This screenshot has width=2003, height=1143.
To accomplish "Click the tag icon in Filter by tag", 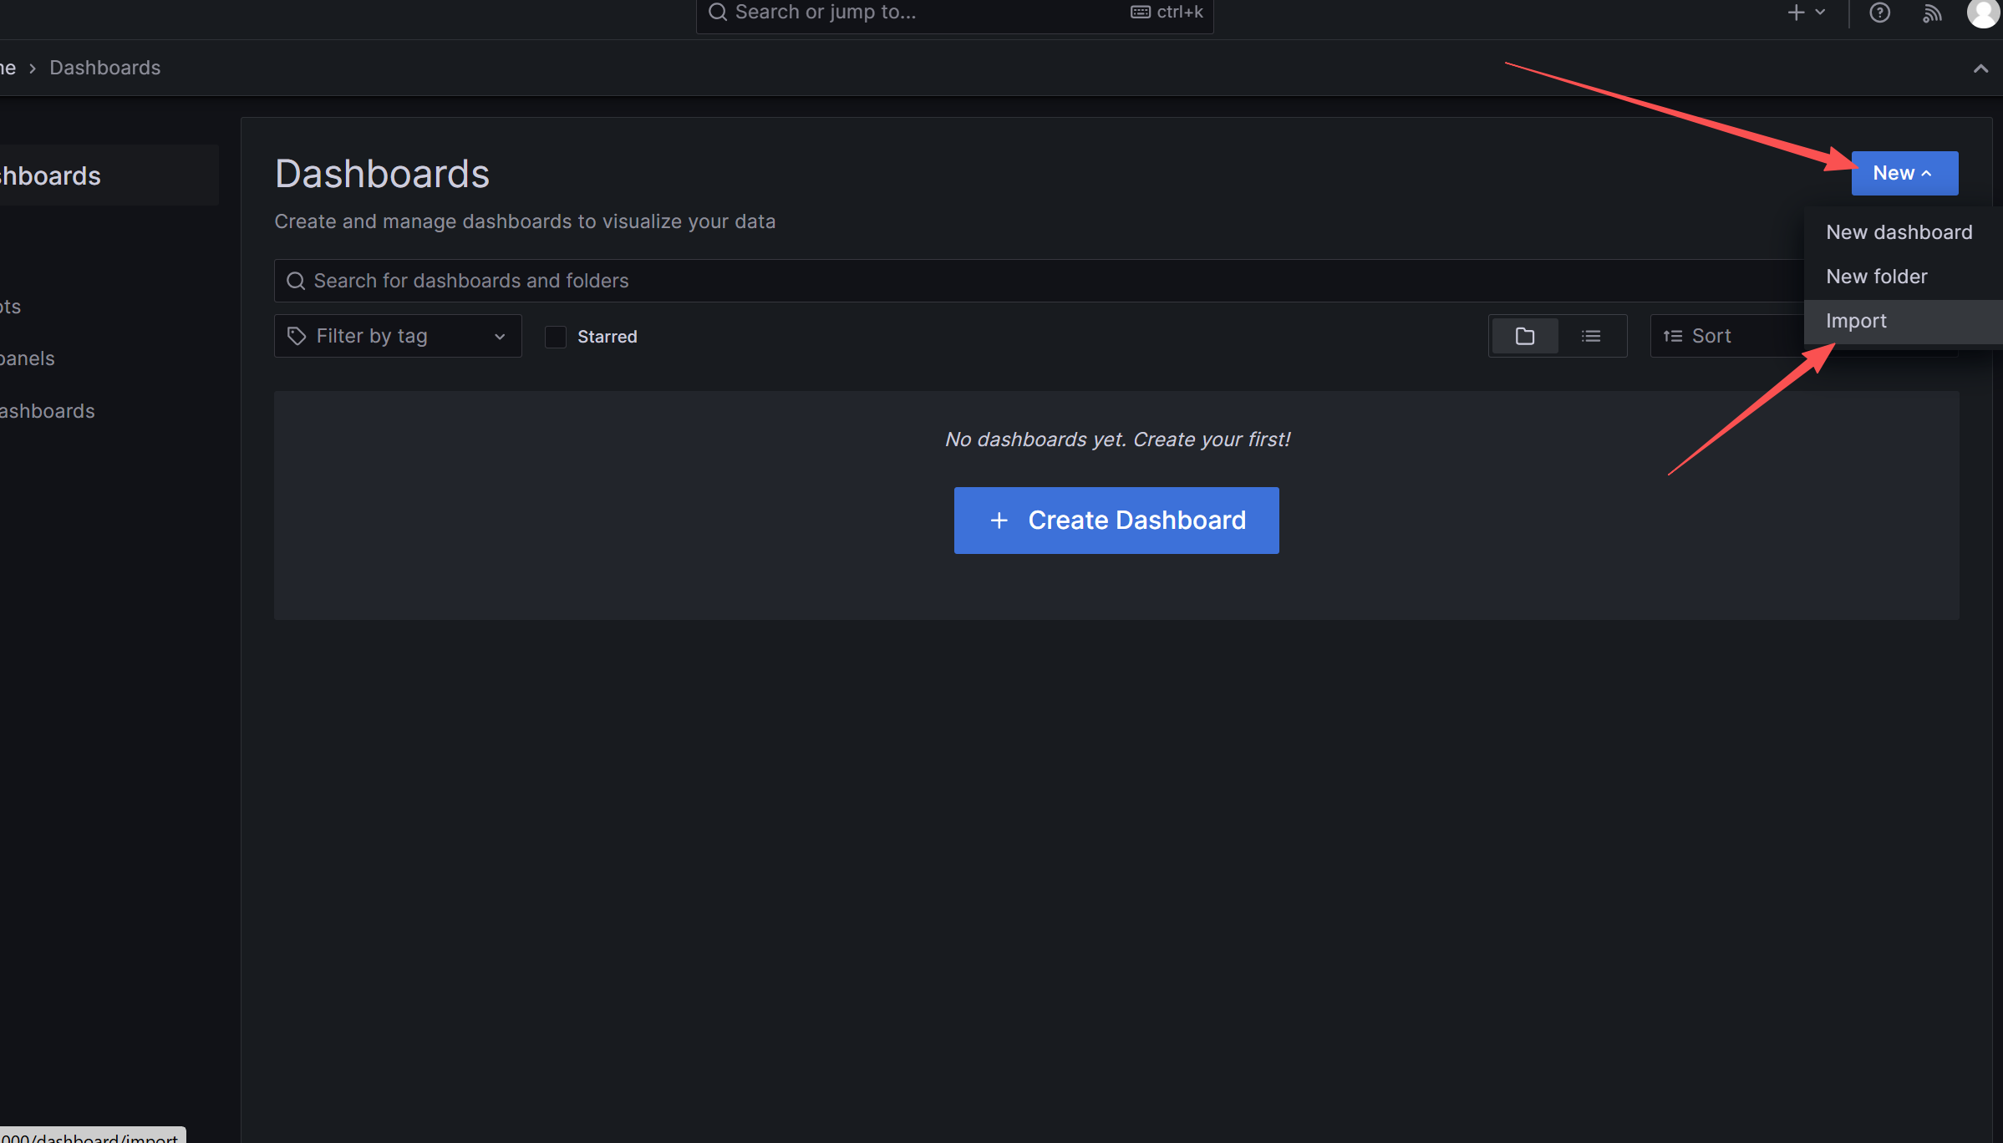I will [x=297, y=336].
